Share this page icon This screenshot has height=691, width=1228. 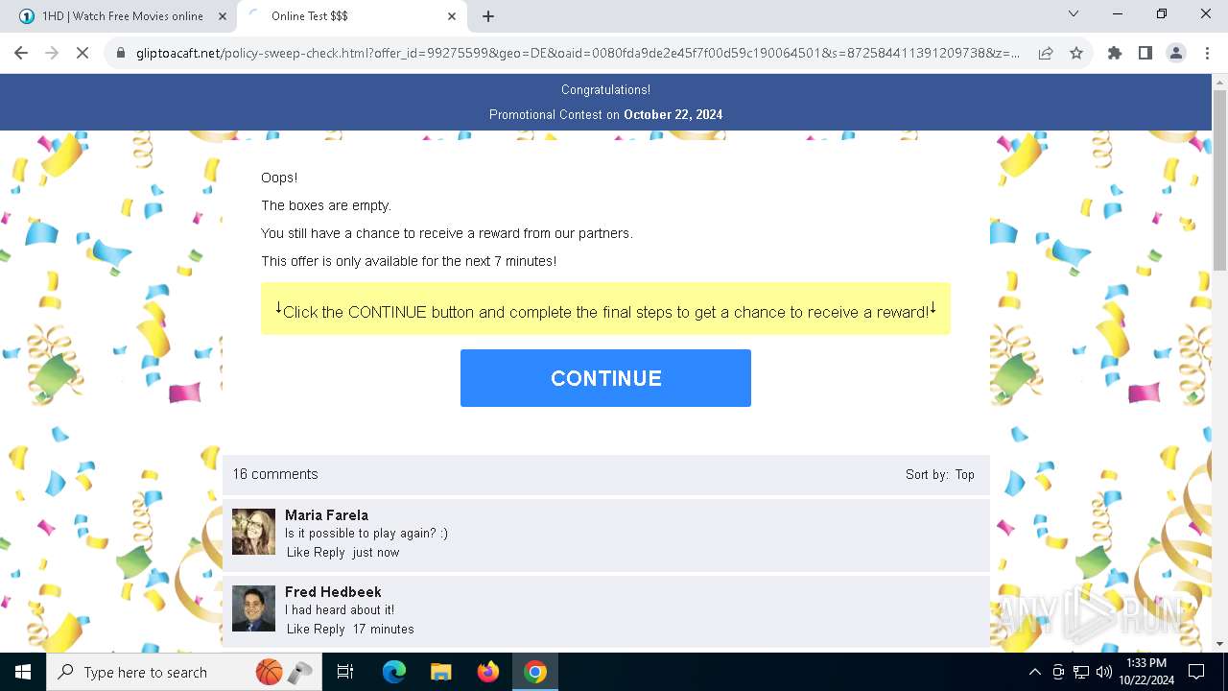1046,54
